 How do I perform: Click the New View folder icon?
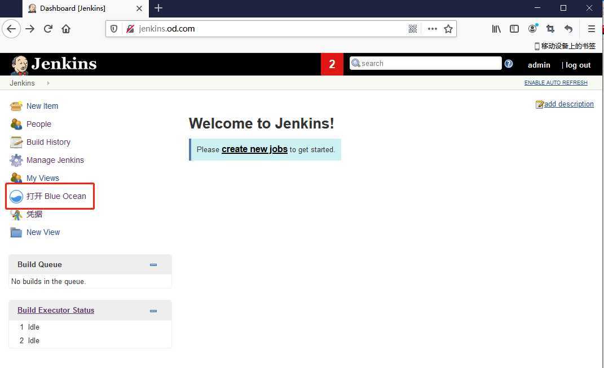(16, 233)
